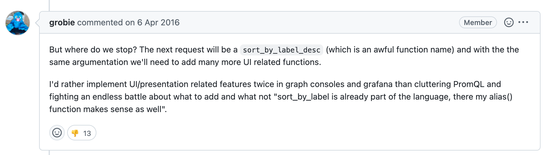Click the comment bubble pointer beside the avatar
The height and width of the screenshot is (155, 548).
point(37,23)
